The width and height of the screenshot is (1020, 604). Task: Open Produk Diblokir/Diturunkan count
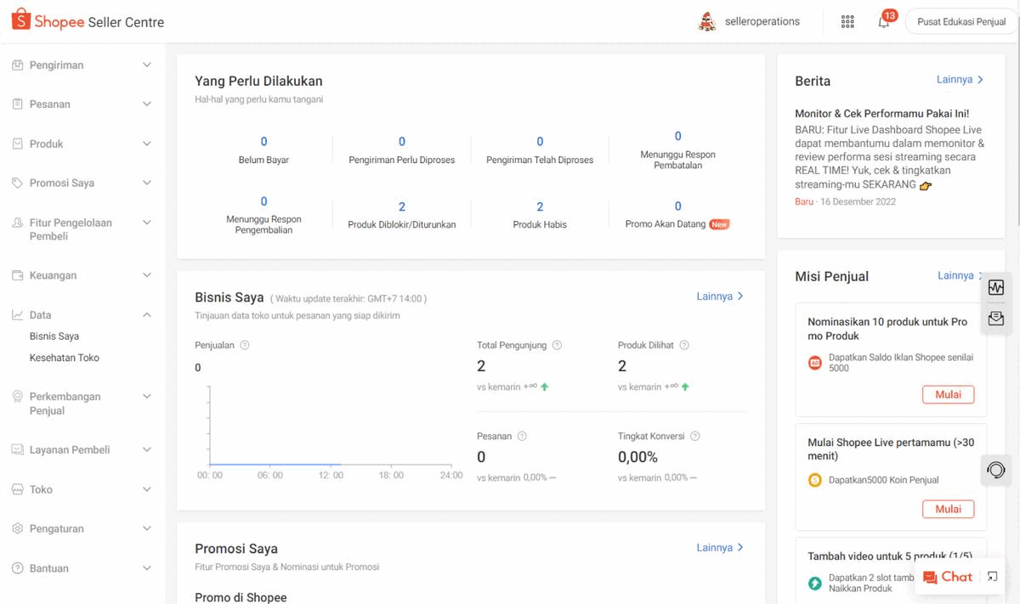(x=402, y=207)
